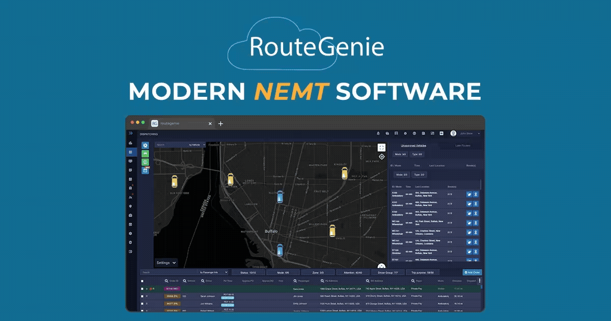Click the magenta order ID badge for Sara Jones
Viewport: 611px width, 321px height.
pyautogui.click(x=172, y=288)
